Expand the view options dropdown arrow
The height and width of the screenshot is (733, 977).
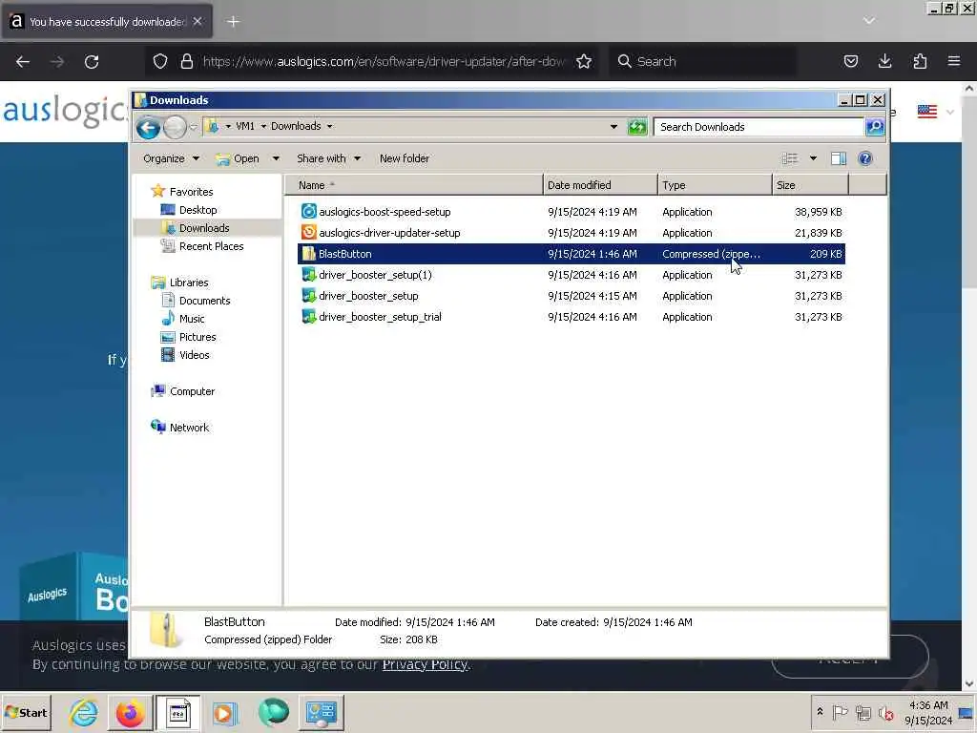coord(813,158)
